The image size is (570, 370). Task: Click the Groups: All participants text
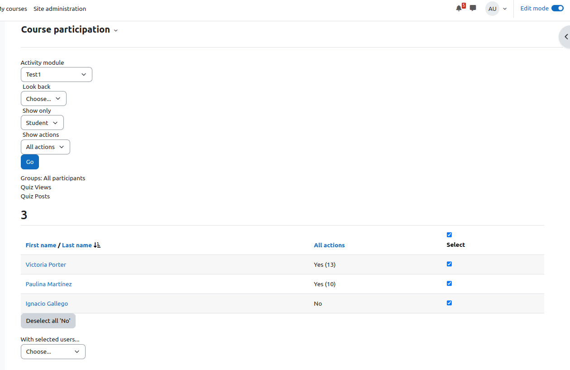coord(53,178)
